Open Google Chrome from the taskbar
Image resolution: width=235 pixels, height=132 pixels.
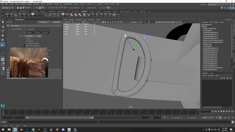click(33, 129)
